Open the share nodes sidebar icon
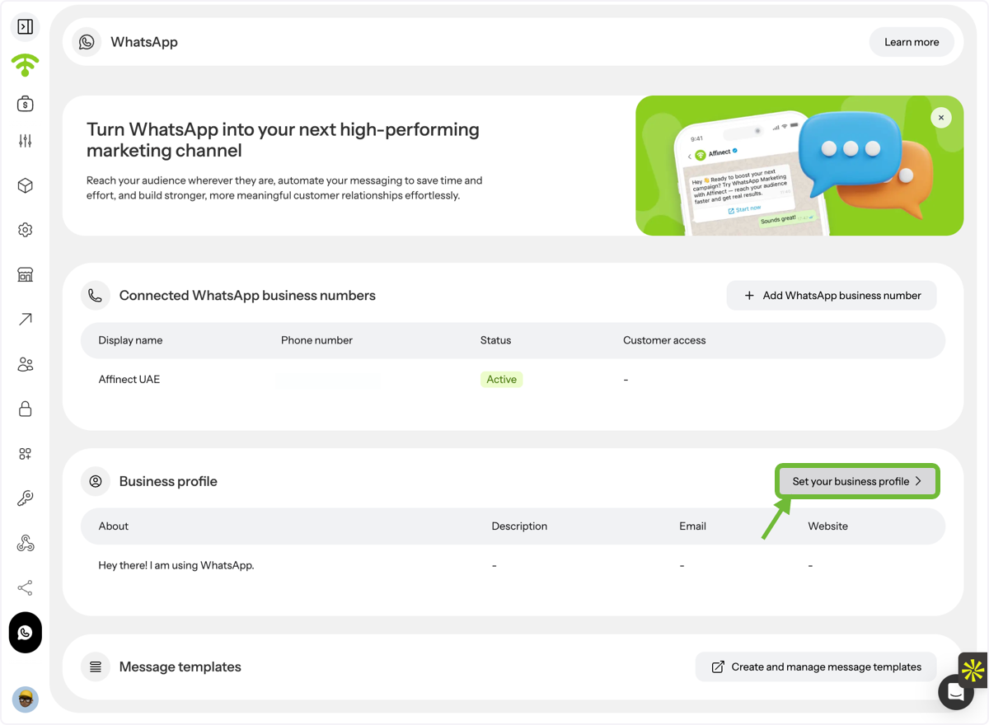The width and height of the screenshot is (989, 725). coord(26,587)
